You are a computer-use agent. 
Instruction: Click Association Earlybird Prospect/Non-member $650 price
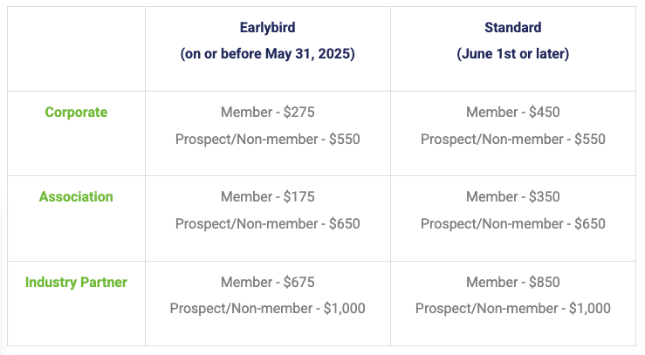267,224
